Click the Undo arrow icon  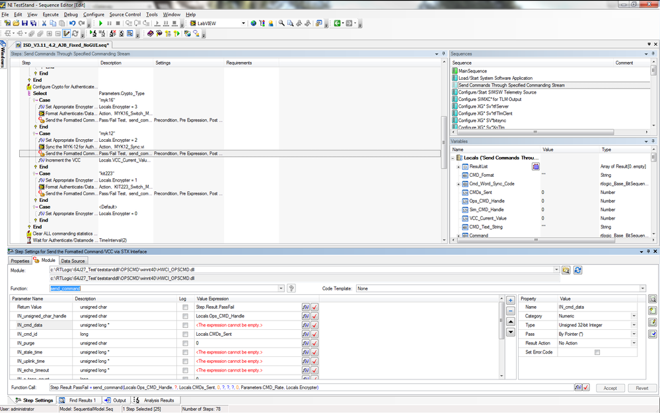click(x=73, y=24)
